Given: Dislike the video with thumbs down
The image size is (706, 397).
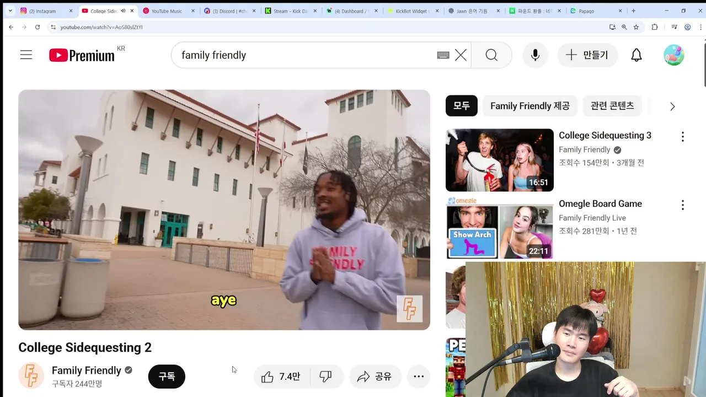Looking at the screenshot, I should pyautogui.click(x=326, y=377).
